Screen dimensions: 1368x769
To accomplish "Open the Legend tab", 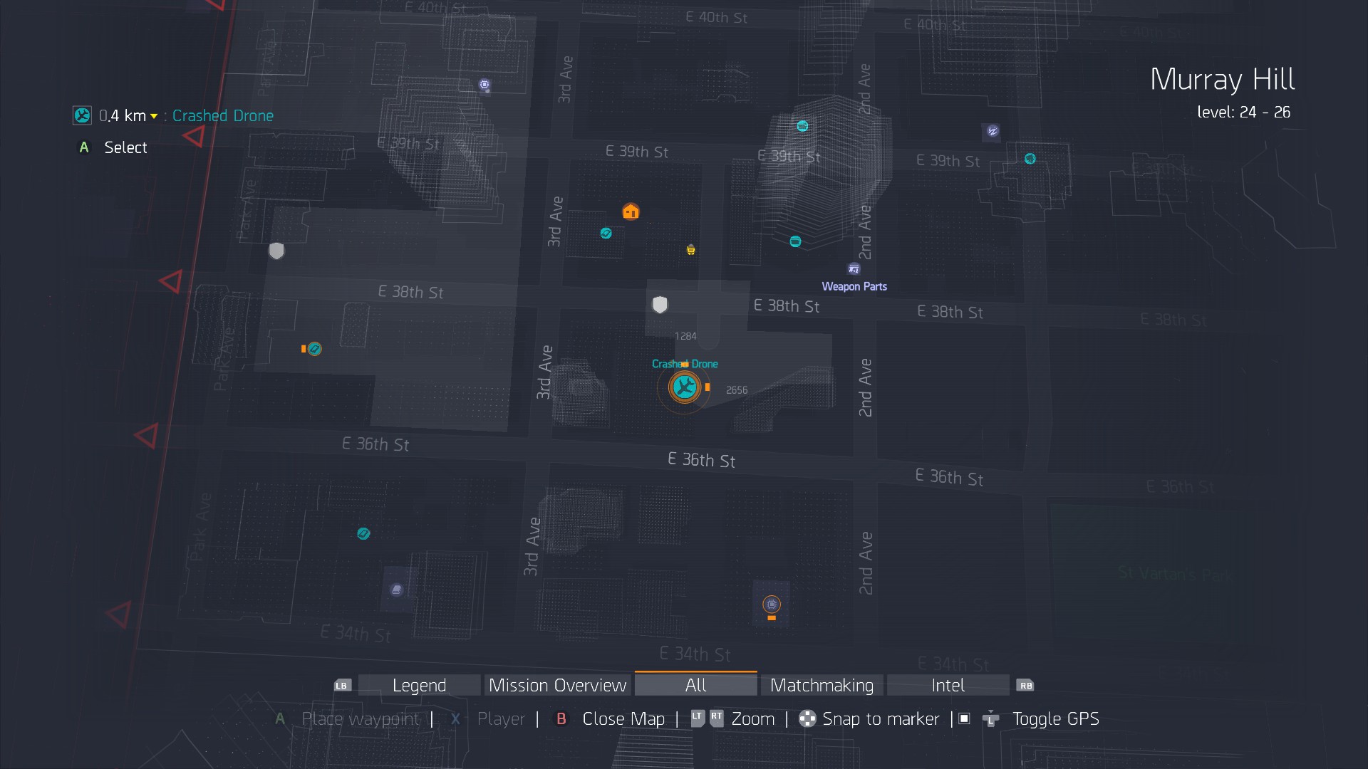I will click(419, 685).
